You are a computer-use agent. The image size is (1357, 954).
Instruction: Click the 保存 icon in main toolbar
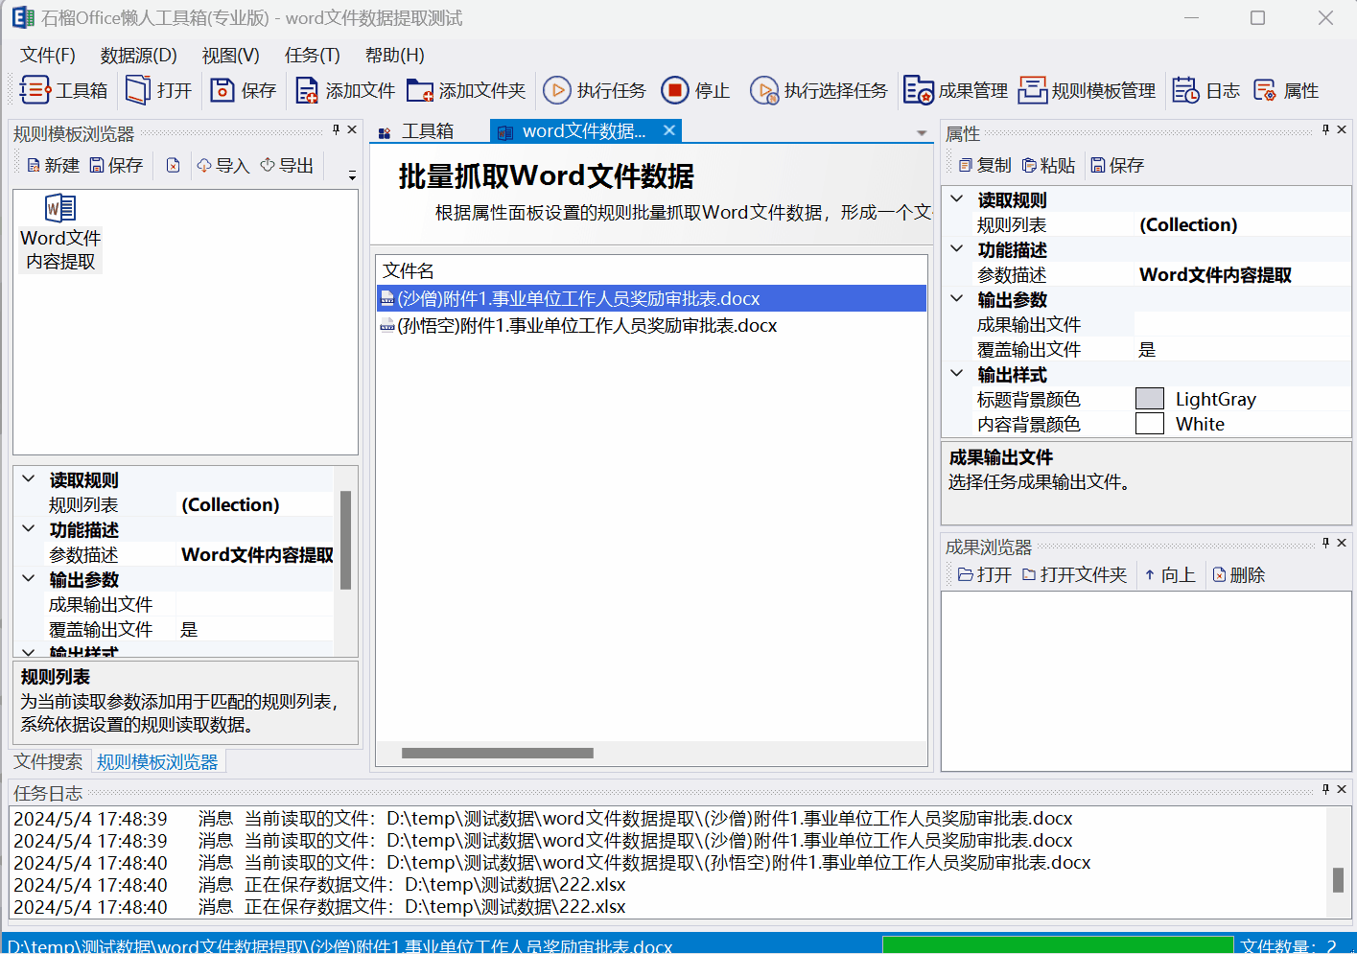(x=244, y=90)
